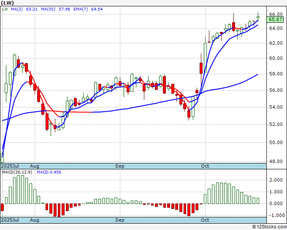This screenshot has height=230, width=287.
Task: Select the MA(50) legend label
Action: [48, 9]
